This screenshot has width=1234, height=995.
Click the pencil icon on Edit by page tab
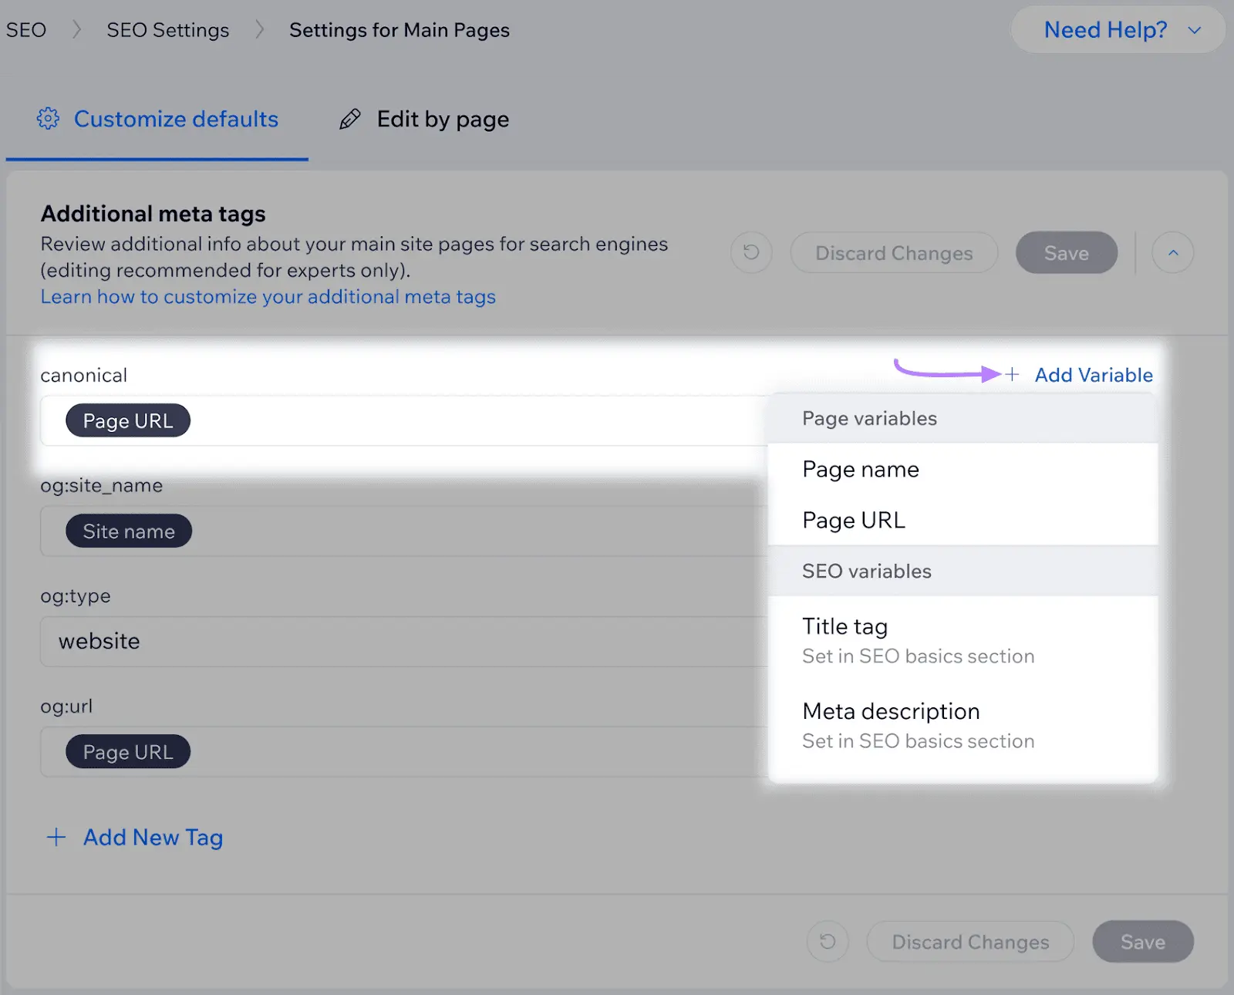point(351,118)
